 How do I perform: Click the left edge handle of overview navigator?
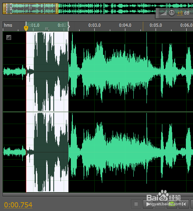(4, 8)
